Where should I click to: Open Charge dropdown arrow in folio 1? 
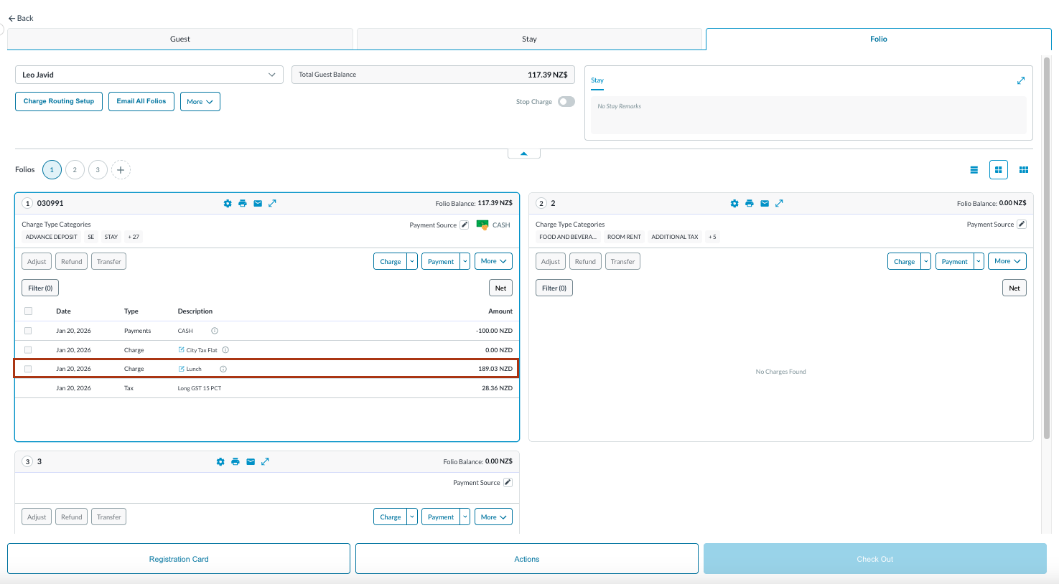tap(412, 262)
